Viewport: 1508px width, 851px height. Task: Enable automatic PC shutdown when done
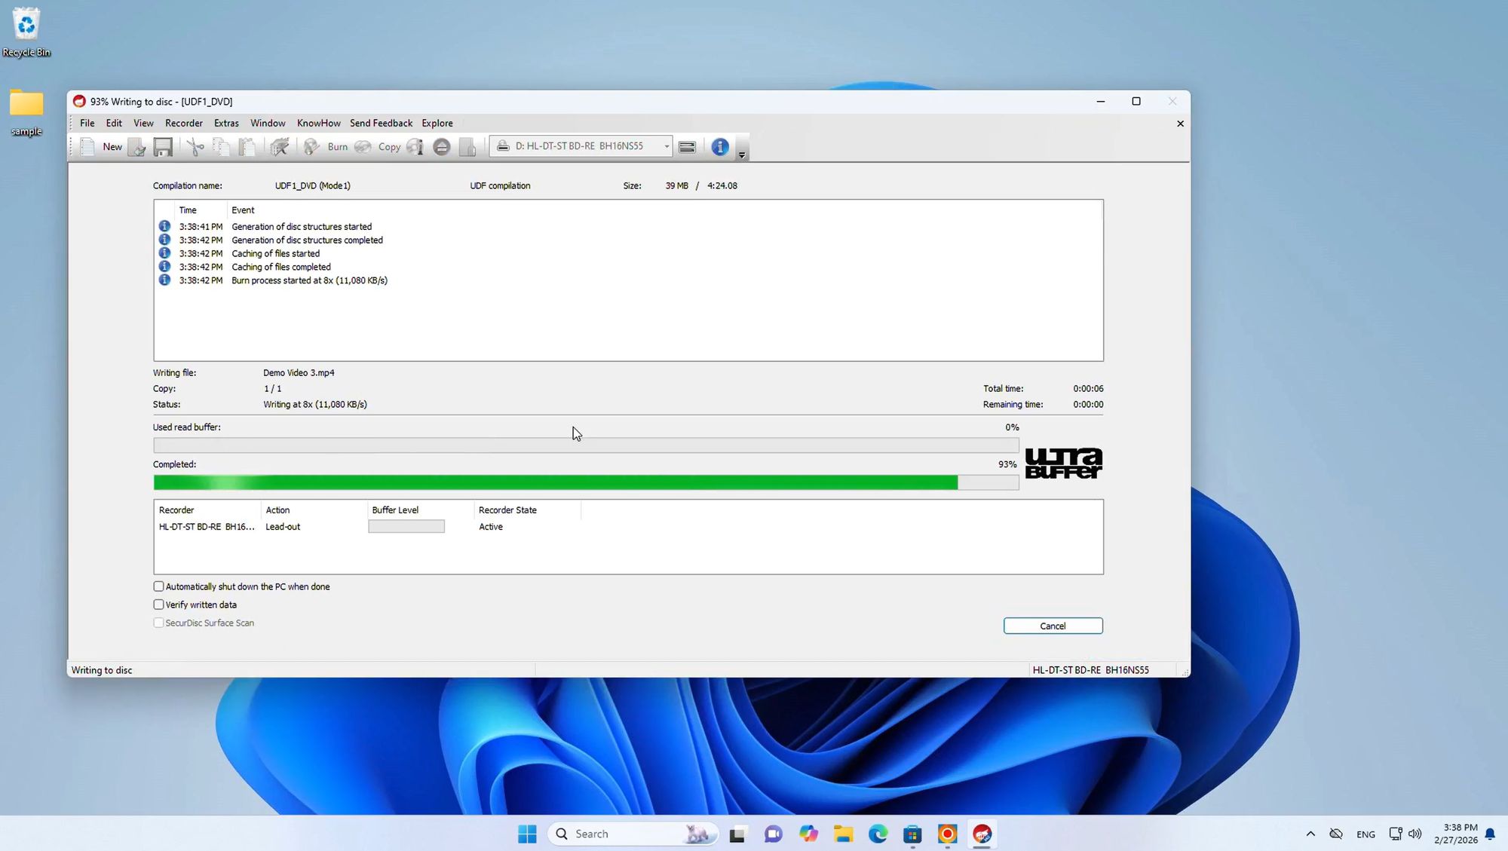click(x=158, y=586)
